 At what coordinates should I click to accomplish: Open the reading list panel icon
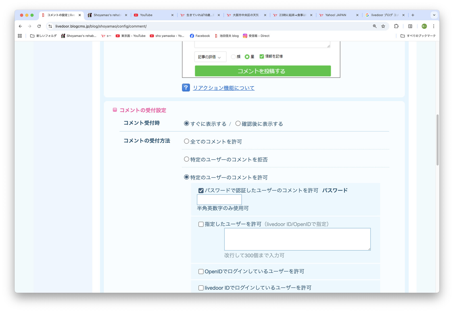[x=410, y=26]
